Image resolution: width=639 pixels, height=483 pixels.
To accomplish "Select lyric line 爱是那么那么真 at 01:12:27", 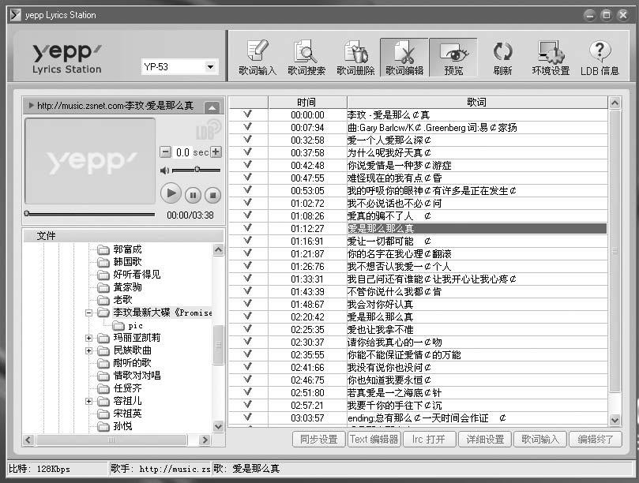I will 477,228.
